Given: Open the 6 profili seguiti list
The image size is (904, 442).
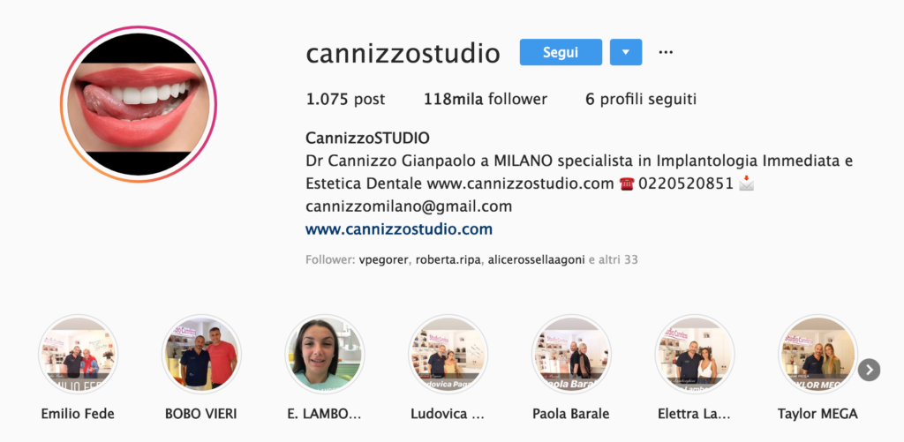Looking at the screenshot, I should pyautogui.click(x=641, y=99).
